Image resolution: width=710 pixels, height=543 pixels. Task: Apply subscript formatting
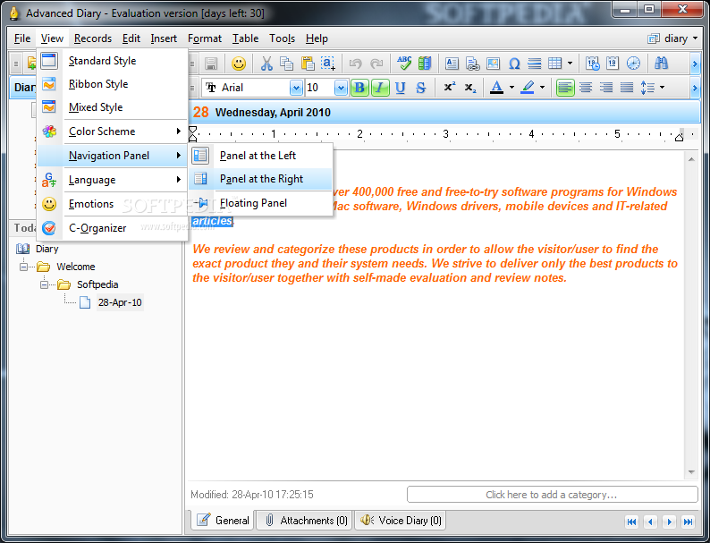(x=470, y=88)
